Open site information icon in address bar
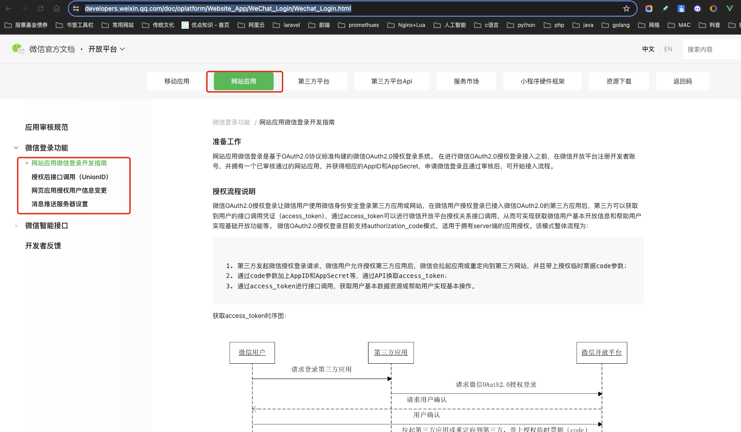Image resolution: width=741 pixels, height=432 pixels. pyautogui.click(x=76, y=9)
